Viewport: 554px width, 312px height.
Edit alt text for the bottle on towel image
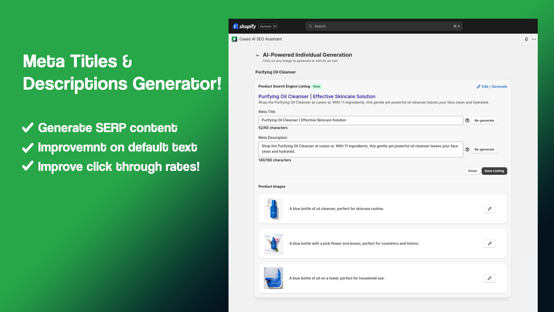click(489, 278)
